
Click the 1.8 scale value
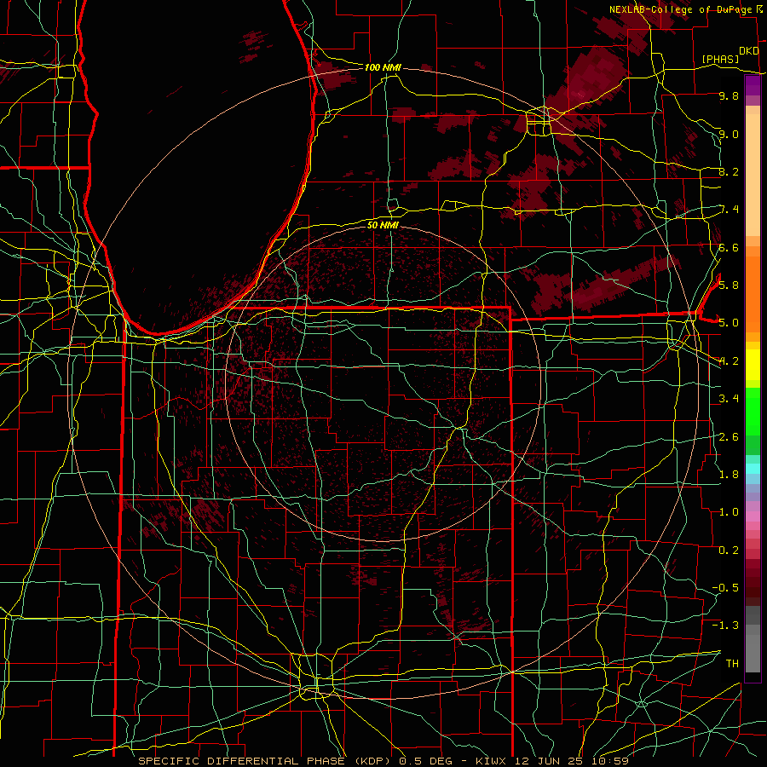coord(729,475)
